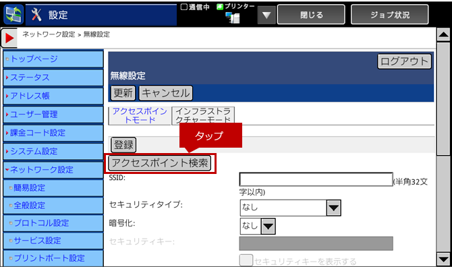Open サービス設定 submenu item
452x267 pixels.
coord(53,241)
